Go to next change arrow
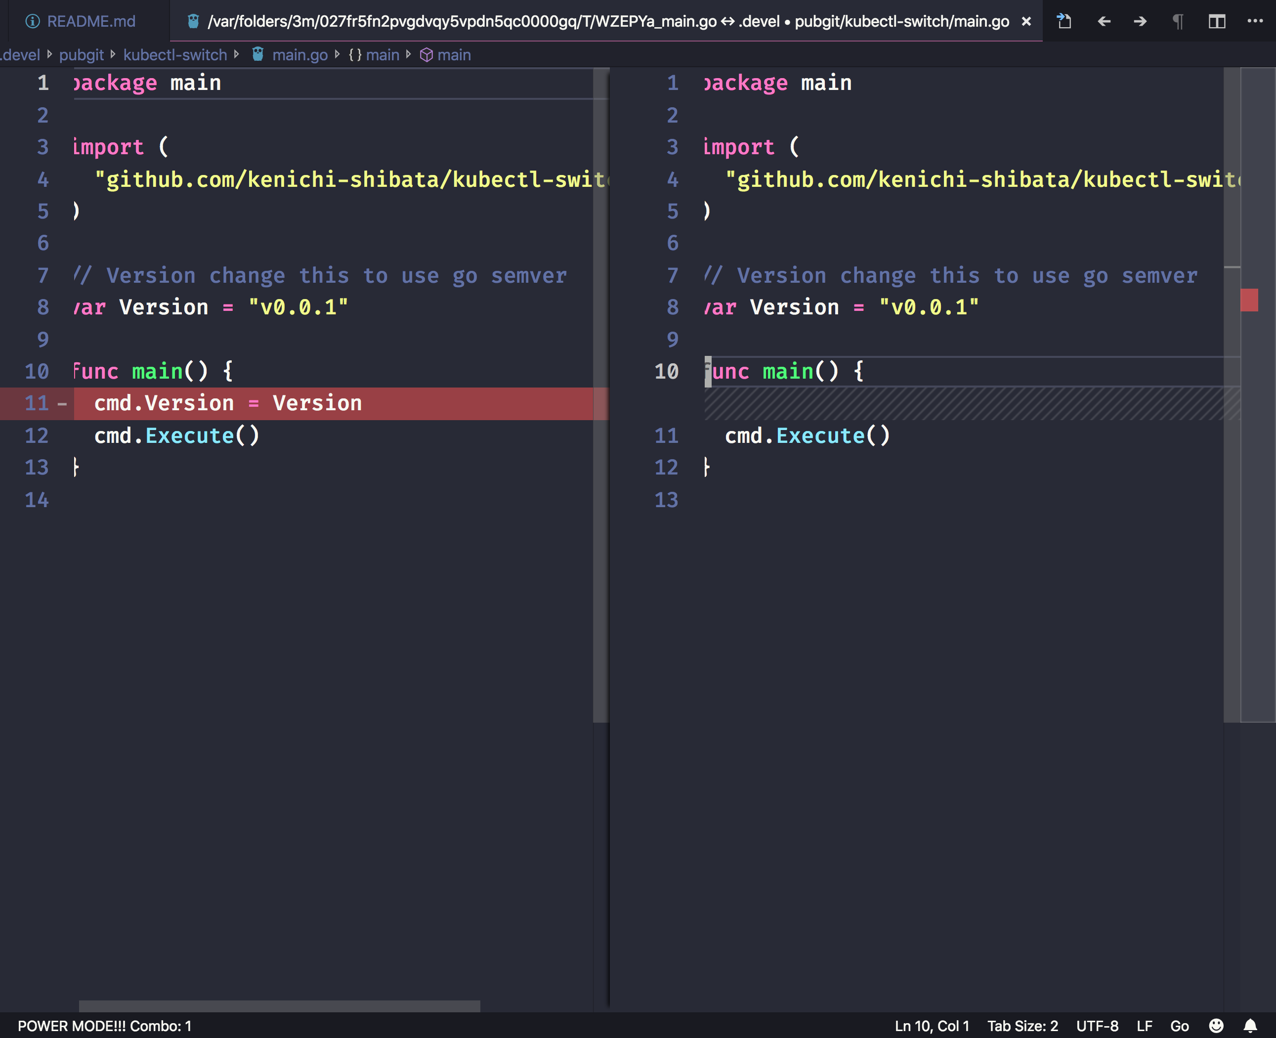 coord(1140,22)
